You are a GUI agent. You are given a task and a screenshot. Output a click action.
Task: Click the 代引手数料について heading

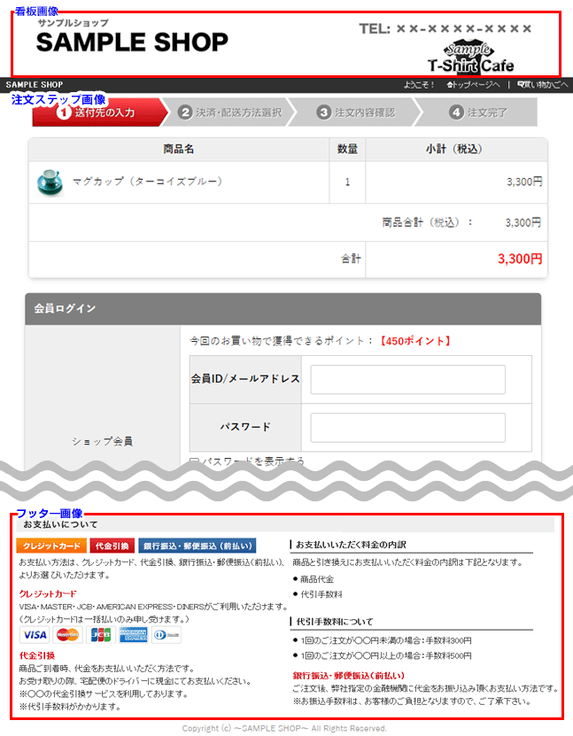(335, 622)
